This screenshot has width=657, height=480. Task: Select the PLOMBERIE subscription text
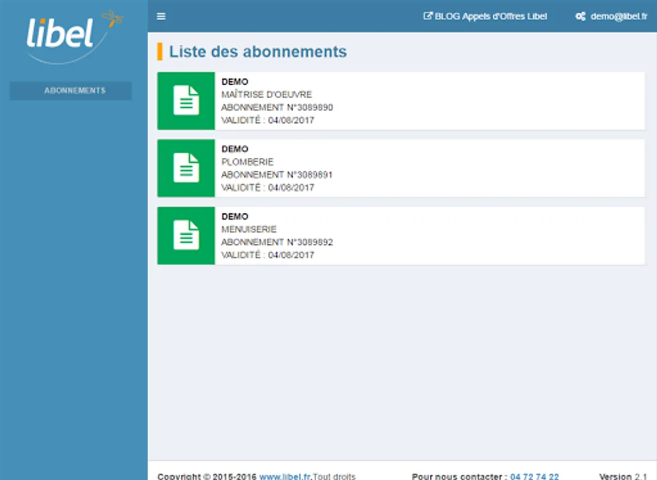point(247,162)
